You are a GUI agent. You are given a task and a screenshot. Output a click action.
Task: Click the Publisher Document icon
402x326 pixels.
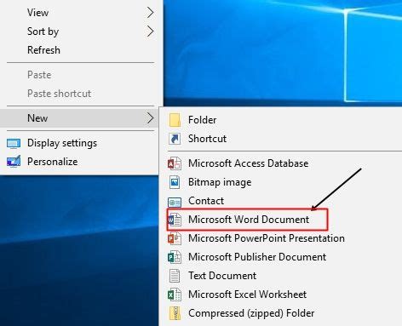click(175, 257)
